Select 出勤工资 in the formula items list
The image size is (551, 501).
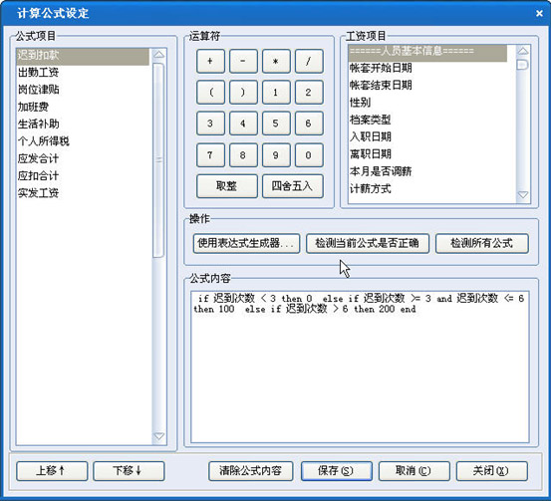click(x=38, y=73)
